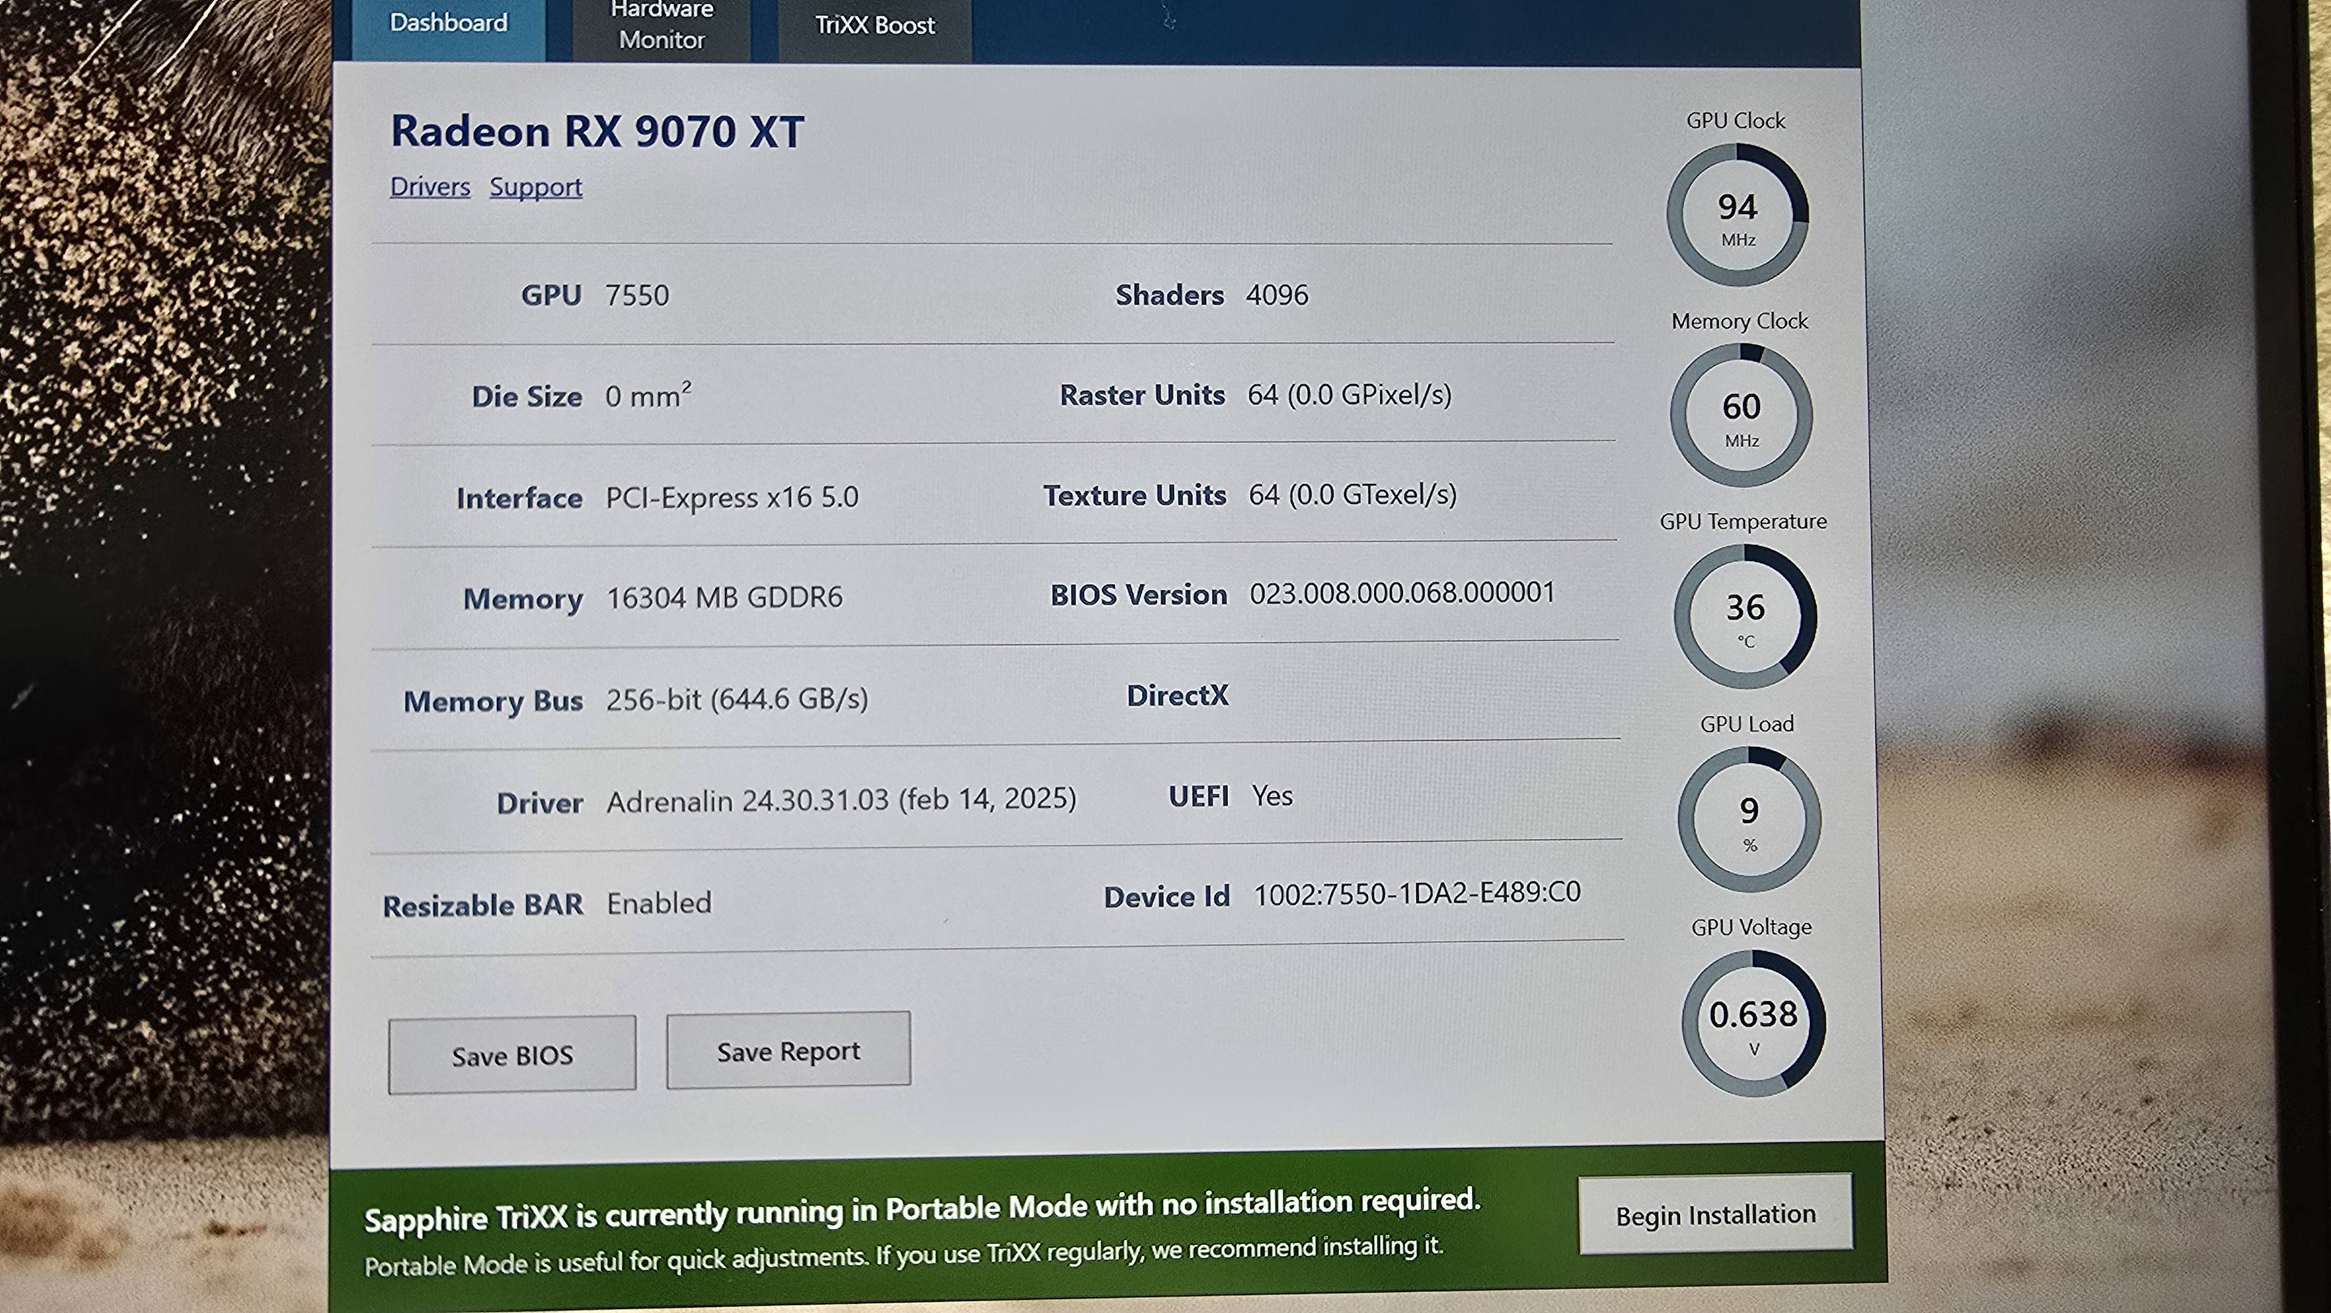The width and height of the screenshot is (2331, 1313).
Task: Click the Begin Installation button
Action: click(1715, 1215)
